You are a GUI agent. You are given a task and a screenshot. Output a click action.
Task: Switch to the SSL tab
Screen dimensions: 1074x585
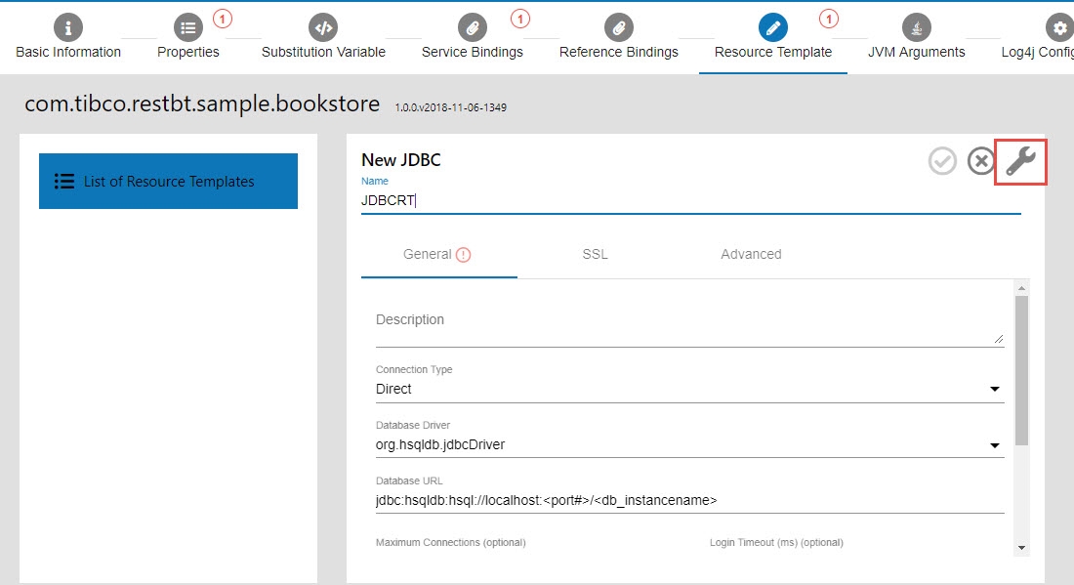[595, 254]
